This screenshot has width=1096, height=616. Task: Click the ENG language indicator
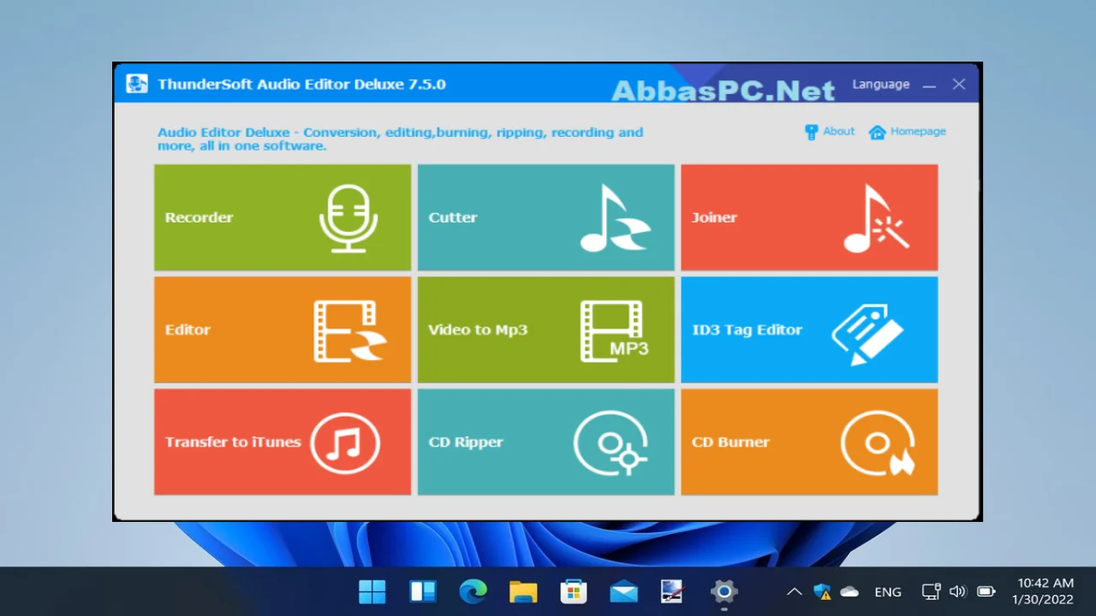click(888, 592)
